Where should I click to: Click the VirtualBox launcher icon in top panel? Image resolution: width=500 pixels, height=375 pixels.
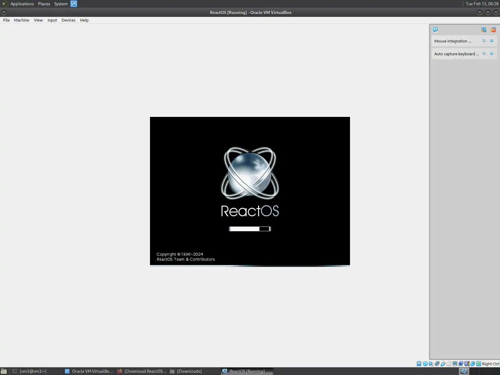pos(74,4)
